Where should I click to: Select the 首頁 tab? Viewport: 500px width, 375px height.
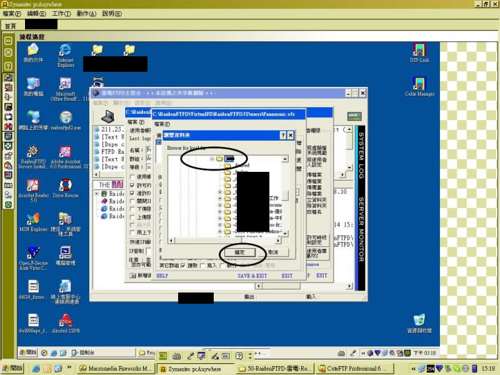pyautogui.click(x=10, y=26)
